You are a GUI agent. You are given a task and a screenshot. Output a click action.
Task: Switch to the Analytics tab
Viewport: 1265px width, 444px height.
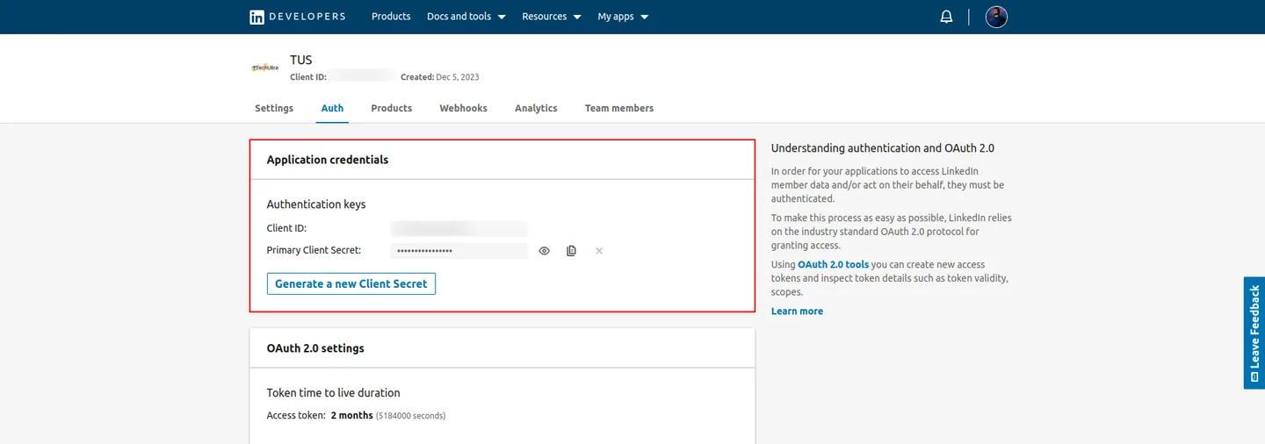click(536, 108)
